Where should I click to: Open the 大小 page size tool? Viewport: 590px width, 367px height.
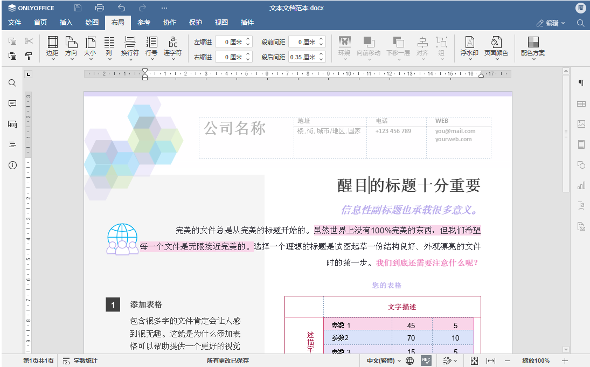(90, 48)
